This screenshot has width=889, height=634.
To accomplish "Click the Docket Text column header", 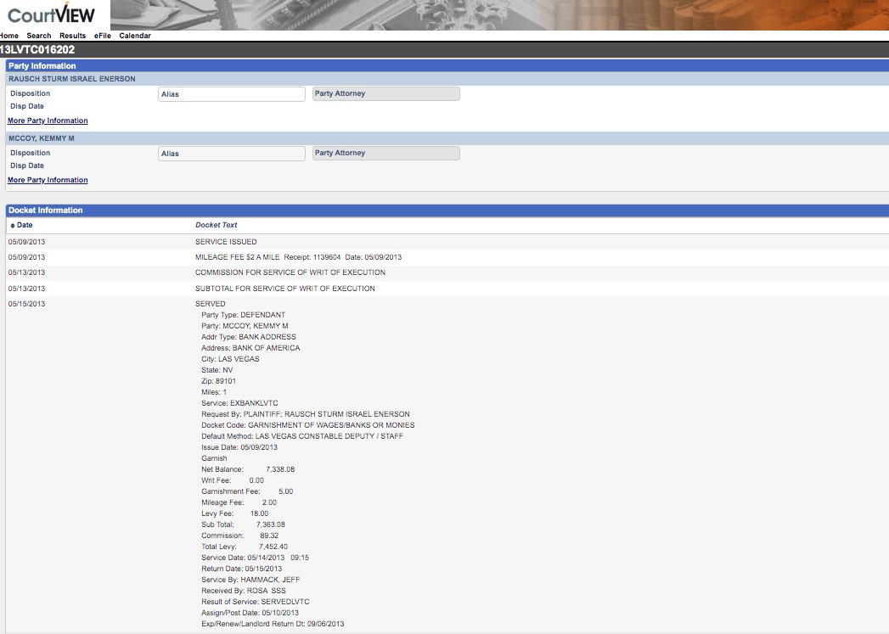I will [x=216, y=225].
